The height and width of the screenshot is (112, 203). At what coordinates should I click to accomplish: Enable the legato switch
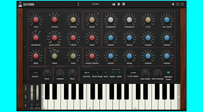[113, 72]
